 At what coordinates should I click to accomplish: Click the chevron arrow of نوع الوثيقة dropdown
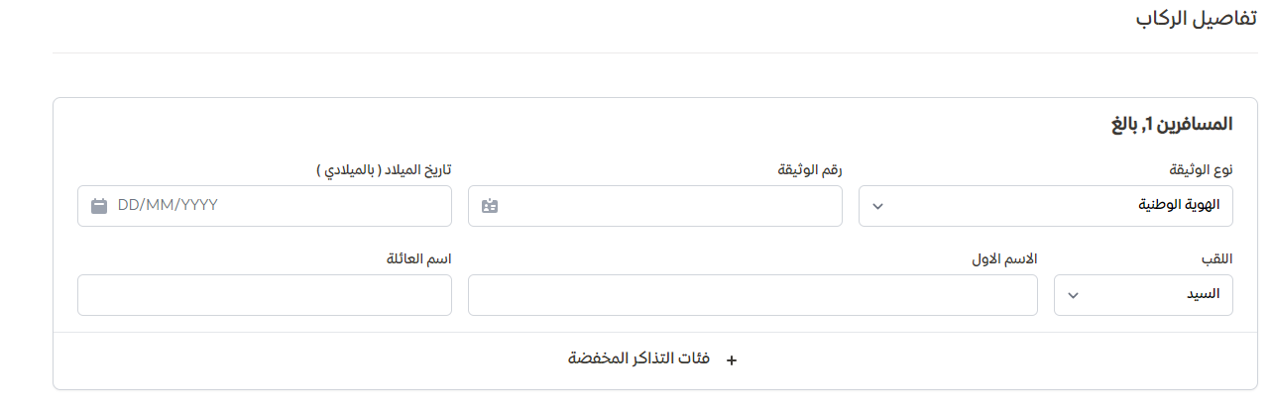(877, 206)
